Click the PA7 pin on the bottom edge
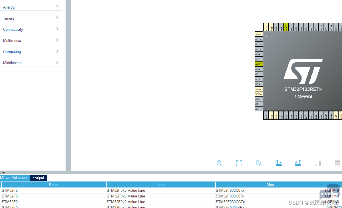 tap(296, 115)
